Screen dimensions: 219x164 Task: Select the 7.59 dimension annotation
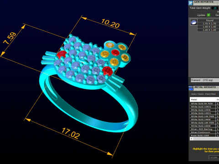click(10, 38)
